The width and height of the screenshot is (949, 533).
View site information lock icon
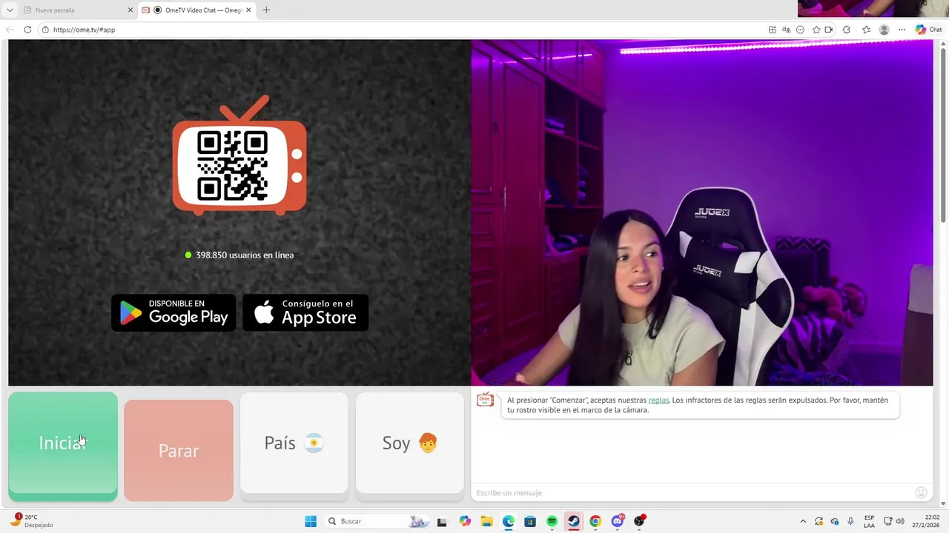point(45,30)
